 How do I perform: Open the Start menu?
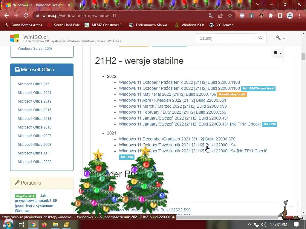pos(8,224)
